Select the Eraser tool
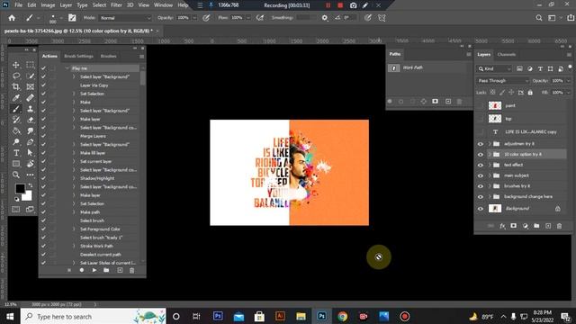The image size is (576, 324). point(30,120)
